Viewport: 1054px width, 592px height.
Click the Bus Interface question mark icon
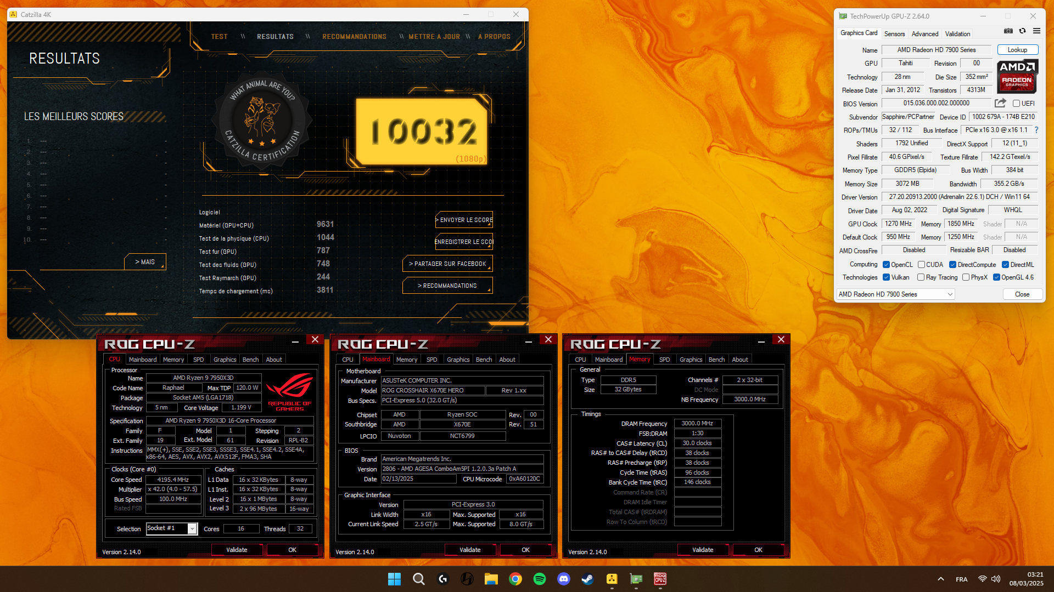coord(1036,130)
